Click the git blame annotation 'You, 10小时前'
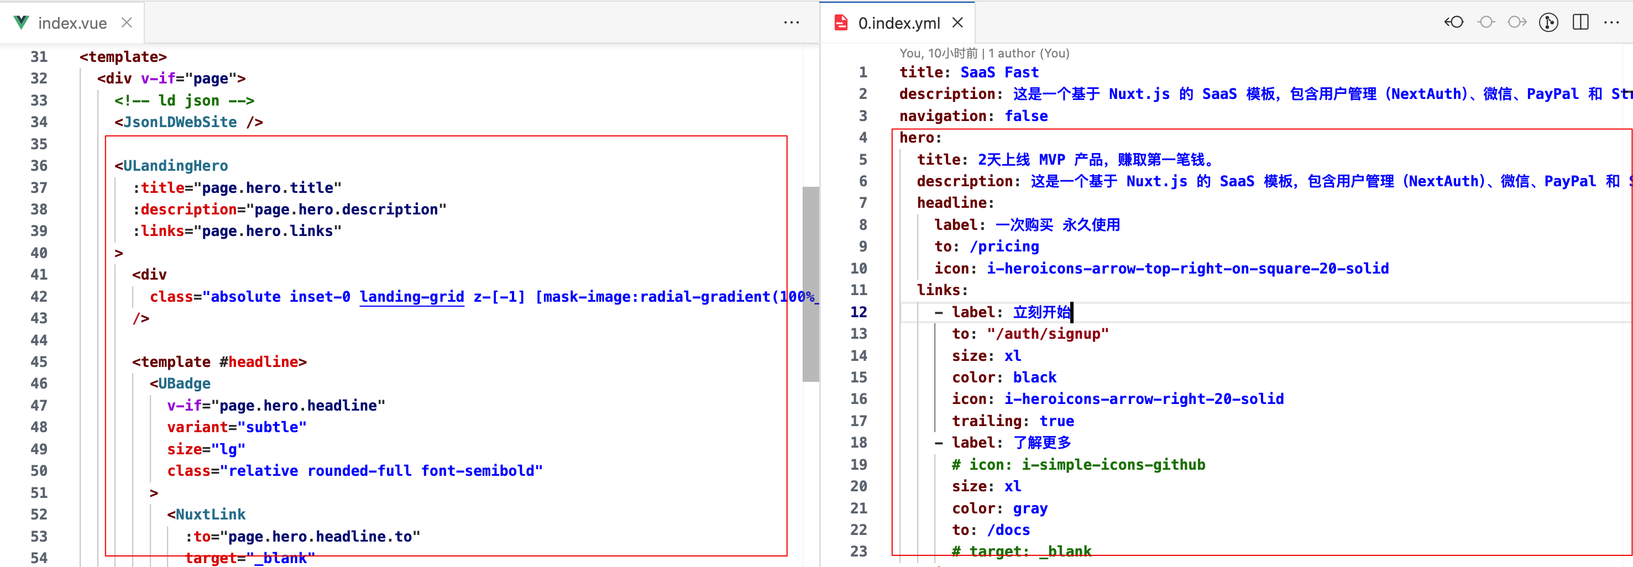 coord(938,53)
